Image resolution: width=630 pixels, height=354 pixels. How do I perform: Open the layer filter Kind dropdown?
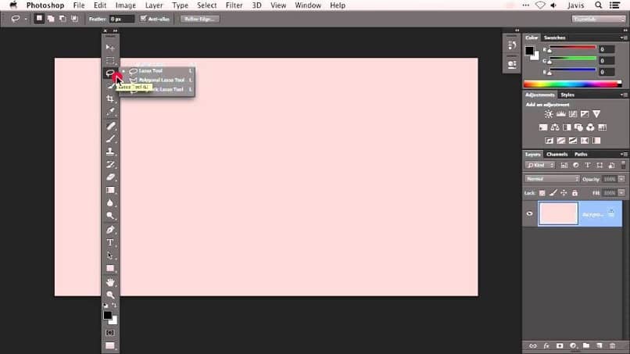[540, 165]
